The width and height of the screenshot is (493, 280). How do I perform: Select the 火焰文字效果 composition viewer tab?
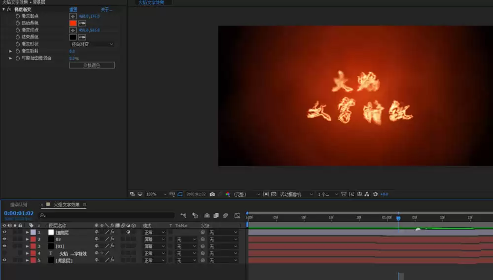(151, 2)
